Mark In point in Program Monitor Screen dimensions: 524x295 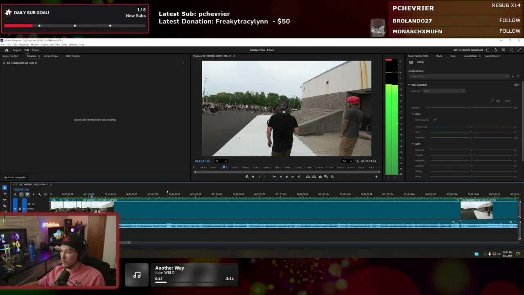coord(259,177)
